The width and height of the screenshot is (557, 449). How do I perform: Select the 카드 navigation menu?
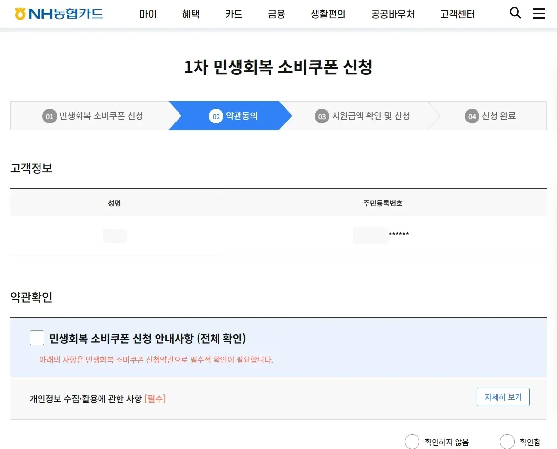pyautogui.click(x=234, y=14)
